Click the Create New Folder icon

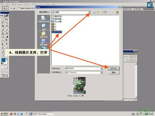point(101,12)
